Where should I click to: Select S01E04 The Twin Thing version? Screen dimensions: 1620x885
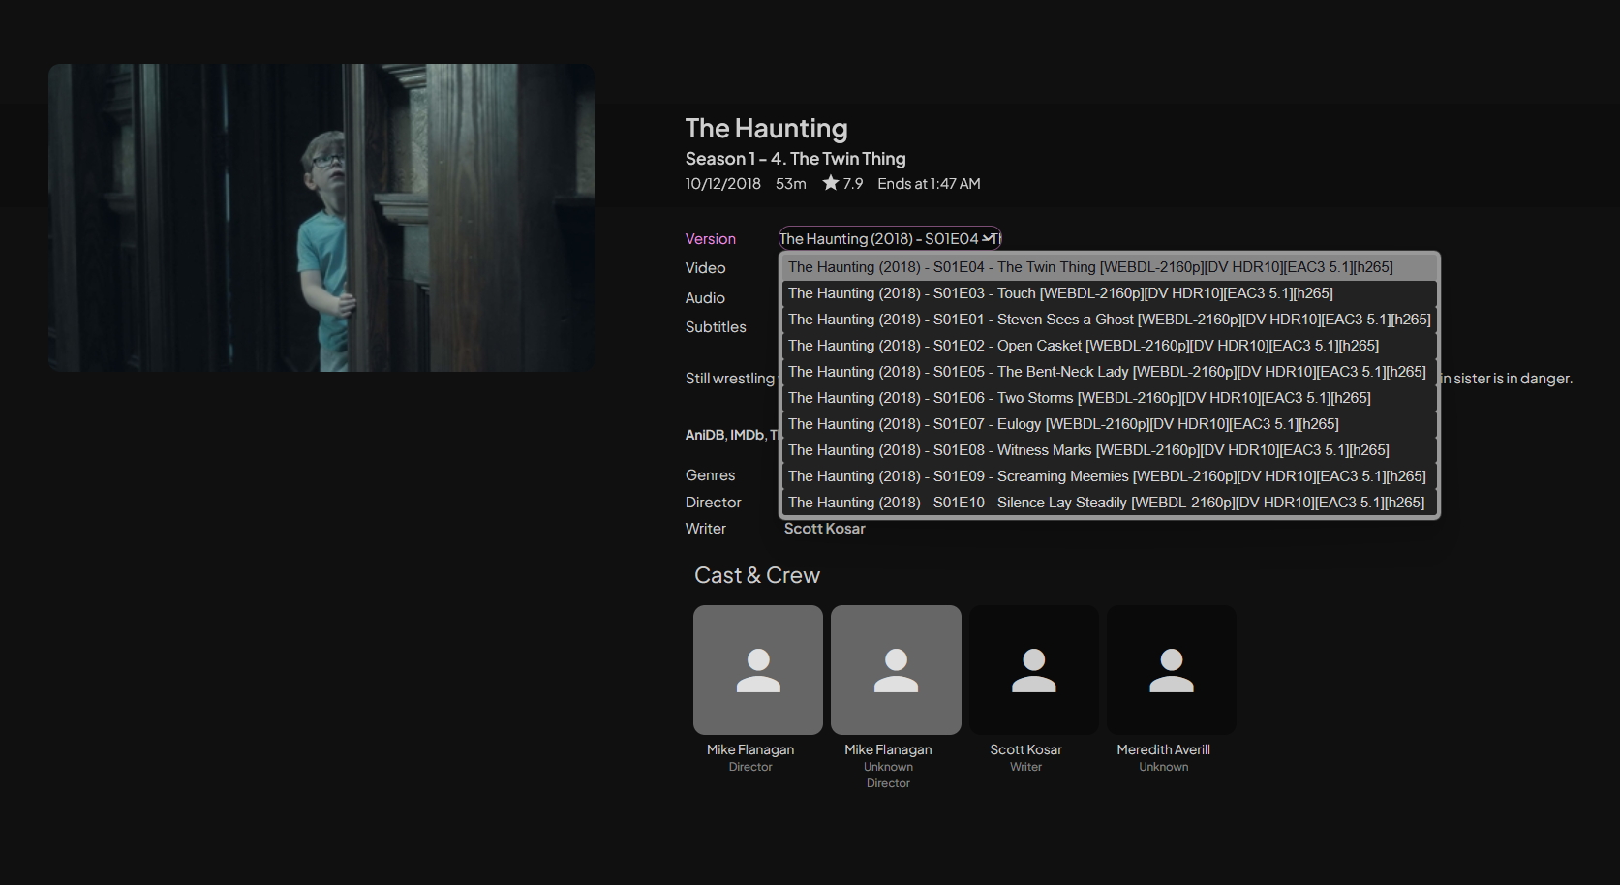click(x=1089, y=267)
